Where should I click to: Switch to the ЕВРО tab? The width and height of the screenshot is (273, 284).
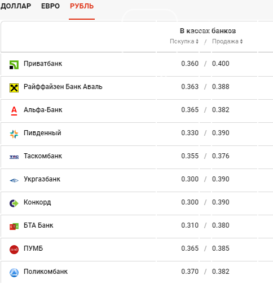[x=50, y=6]
